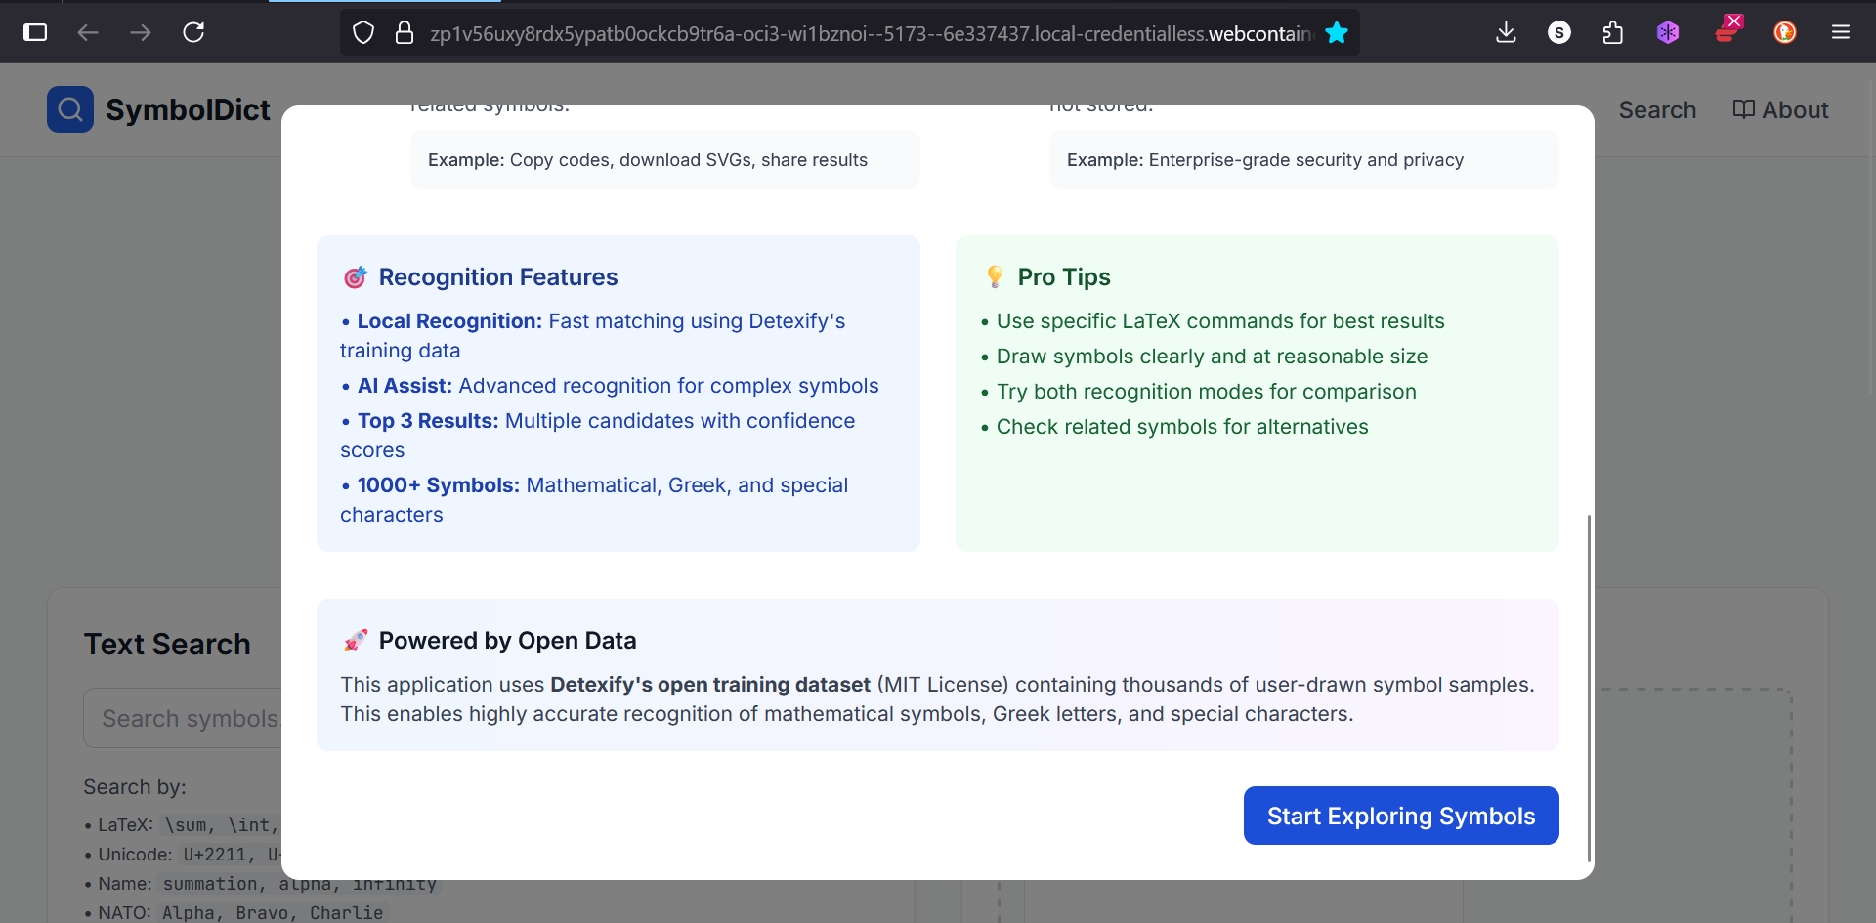Click 'Use specific LaTeX commands' tip
1876x923 pixels.
pos(1212,321)
